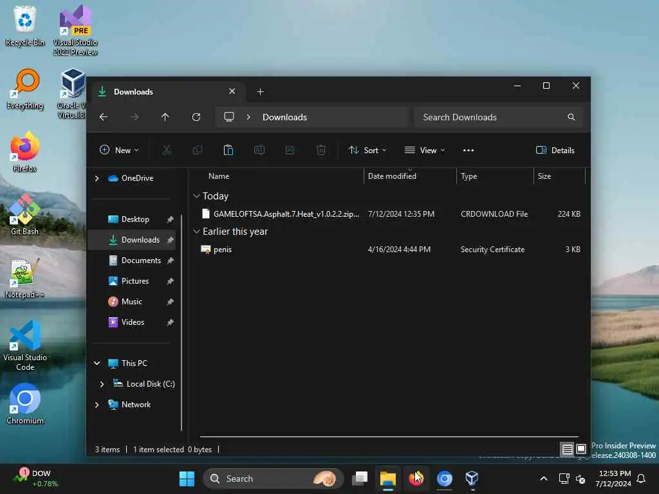The width and height of the screenshot is (659, 494).
Task: Switch to large thumbnails view icon in status bar
Action: coord(581,449)
